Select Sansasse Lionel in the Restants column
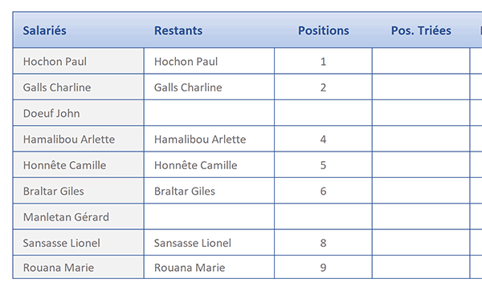This screenshot has height=295, width=482. click(209, 243)
